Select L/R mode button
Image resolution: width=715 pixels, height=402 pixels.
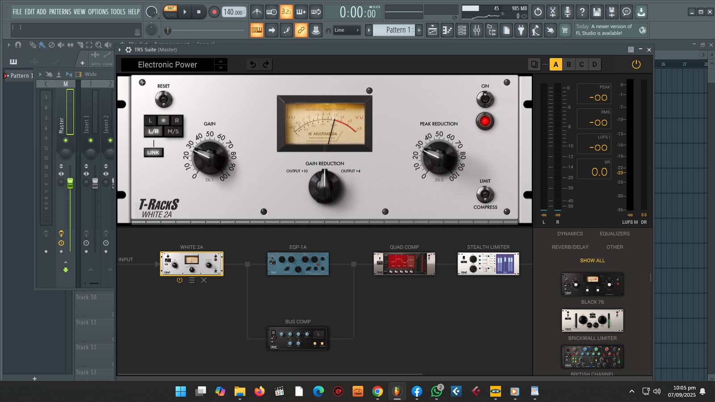pos(153,131)
